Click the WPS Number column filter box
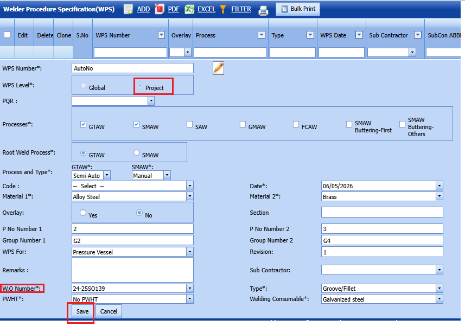Screen dimensions: 465x326 tap(130, 53)
